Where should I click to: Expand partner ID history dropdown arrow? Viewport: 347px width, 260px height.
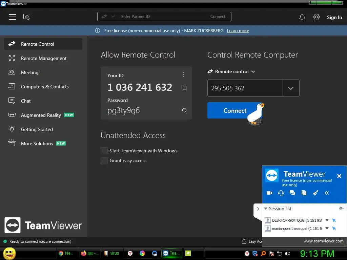point(291,88)
